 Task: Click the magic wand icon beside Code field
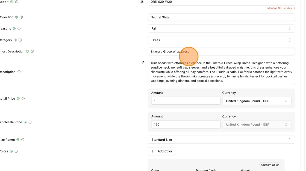142,2
